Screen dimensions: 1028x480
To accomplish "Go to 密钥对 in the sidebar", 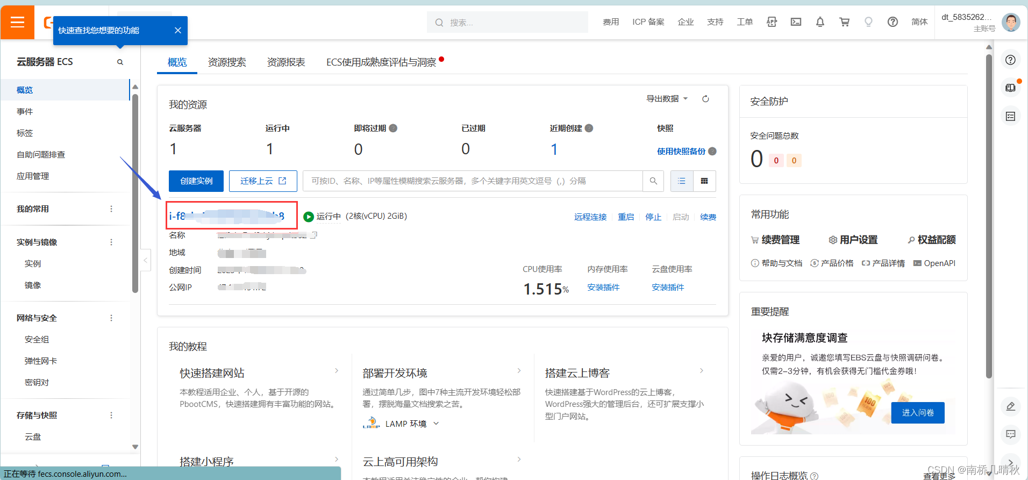I will tap(37, 383).
